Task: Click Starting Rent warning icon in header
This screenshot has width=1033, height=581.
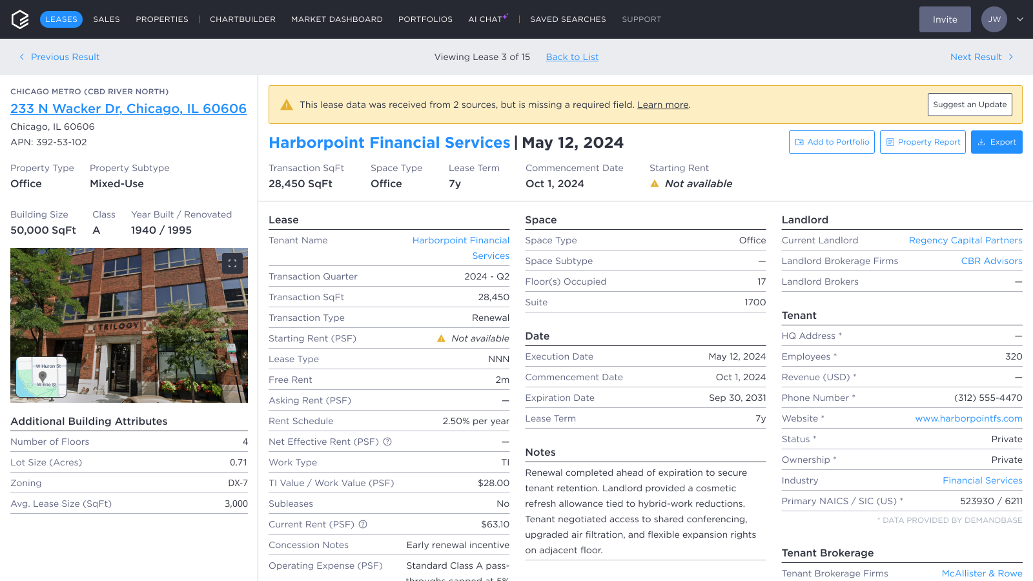Action: click(655, 184)
